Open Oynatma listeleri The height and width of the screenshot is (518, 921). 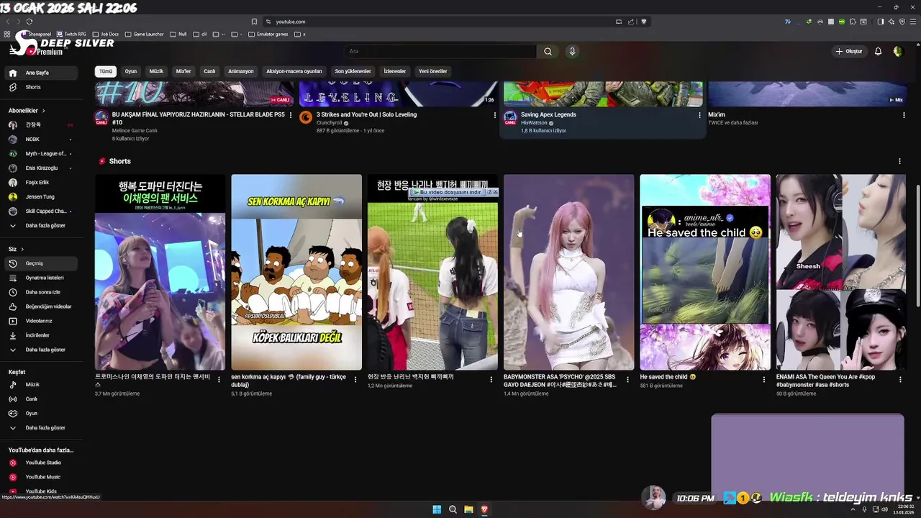point(41,278)
